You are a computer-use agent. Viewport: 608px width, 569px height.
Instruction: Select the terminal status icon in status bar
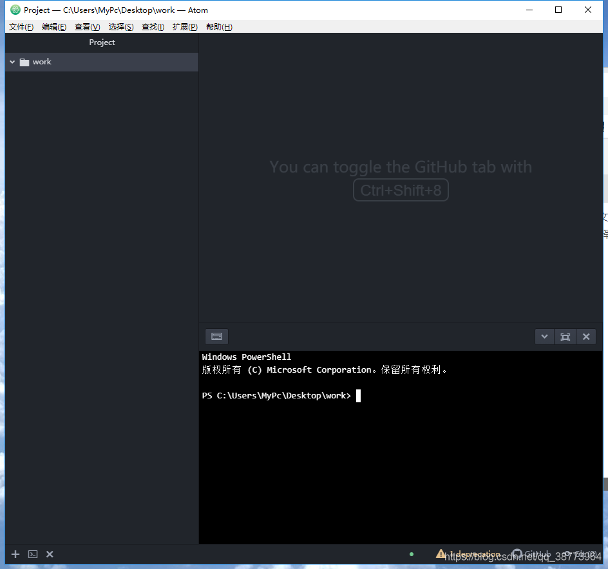click(x=33, y=554)
